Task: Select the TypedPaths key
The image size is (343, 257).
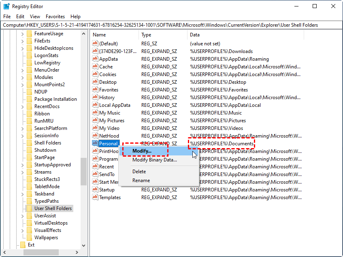Action: (47, 201)
